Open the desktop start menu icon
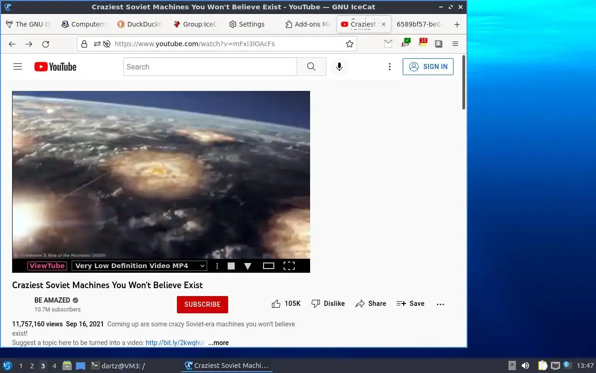 coord(7,366)
